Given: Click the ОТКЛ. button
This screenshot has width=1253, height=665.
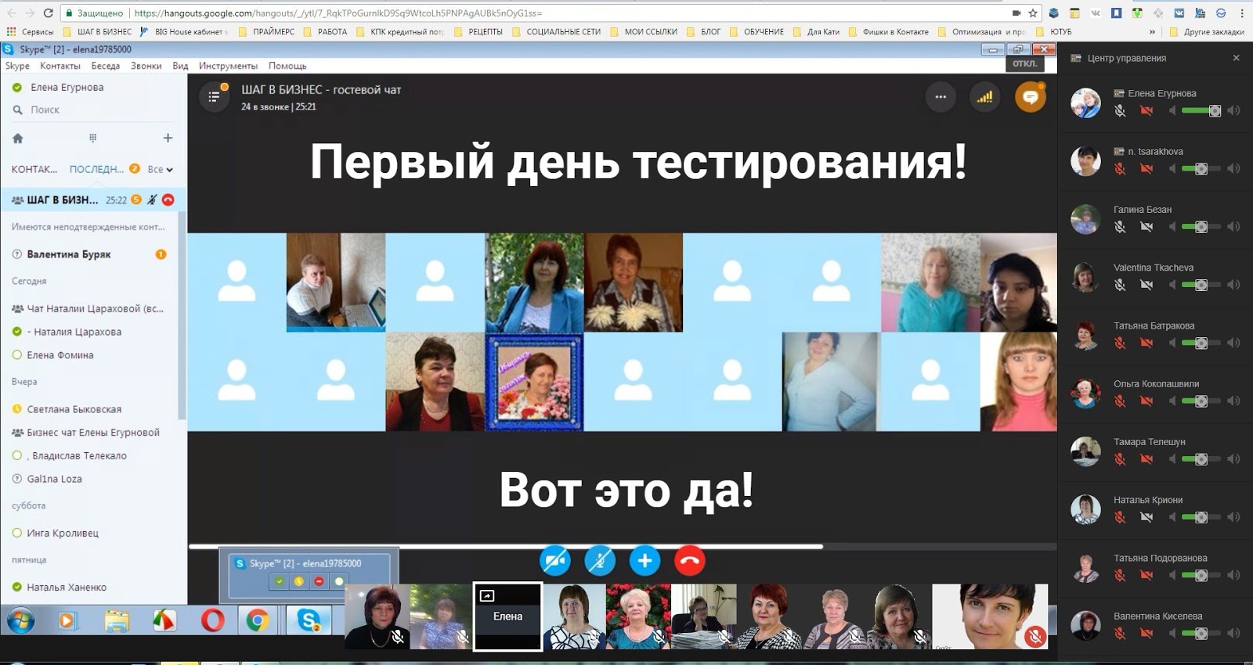Looking at the screenshot, I should click(x=1025, y=64).
